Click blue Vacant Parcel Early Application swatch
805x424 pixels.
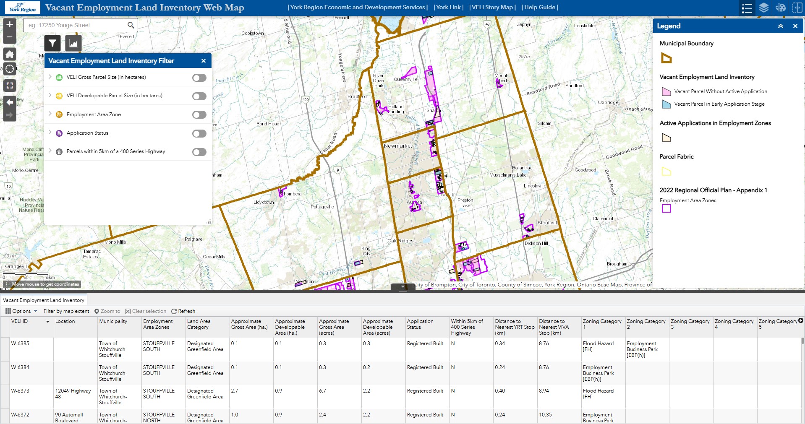[x=666, y=104]
